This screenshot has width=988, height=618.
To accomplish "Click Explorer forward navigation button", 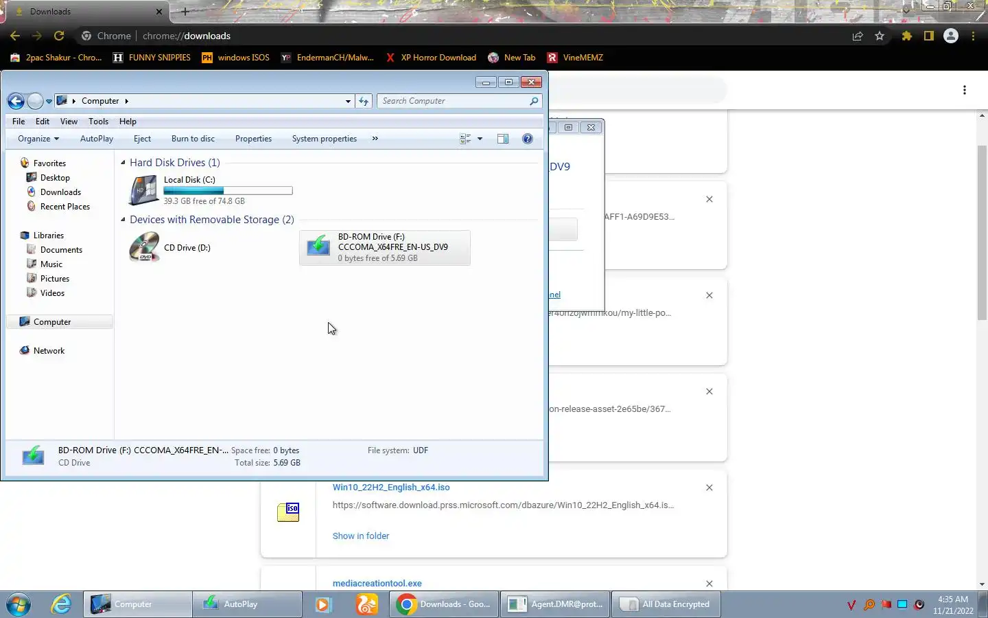I will pos(35,101).
